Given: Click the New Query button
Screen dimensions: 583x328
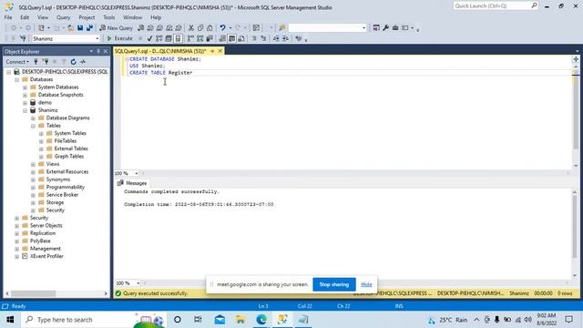Looking at the screenshot, I should click(x=117, y=28).
